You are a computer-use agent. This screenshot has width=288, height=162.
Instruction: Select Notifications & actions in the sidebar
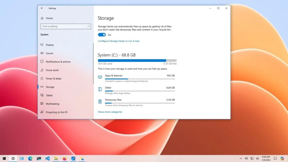pyautogui.click(x=58, y=62)
